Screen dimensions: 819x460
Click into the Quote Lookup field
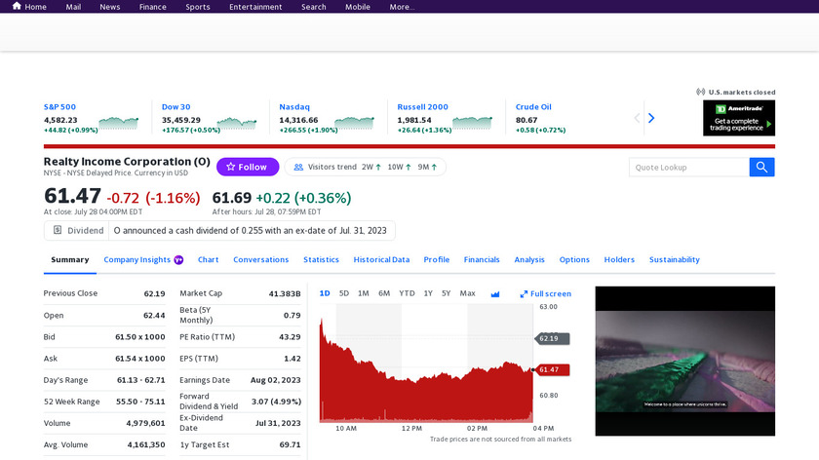(x=688, y=168)
